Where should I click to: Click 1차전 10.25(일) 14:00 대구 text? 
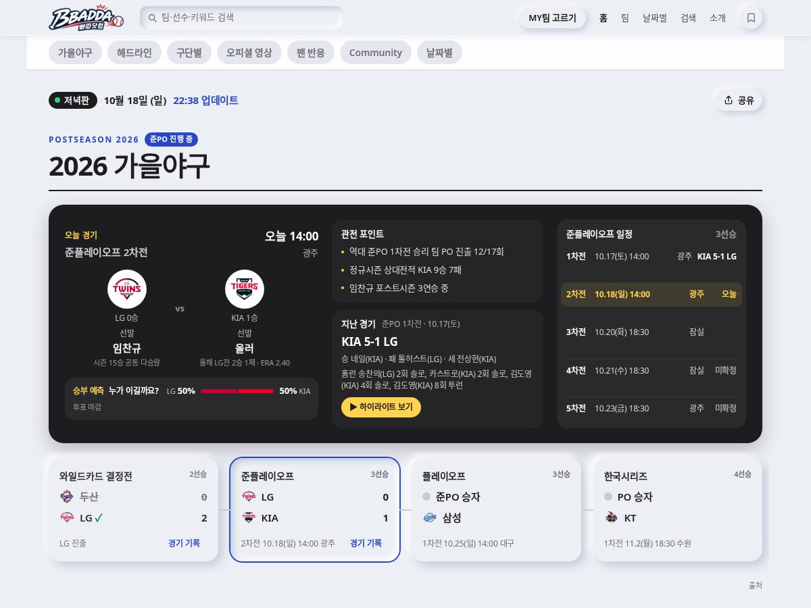point(468,543)
